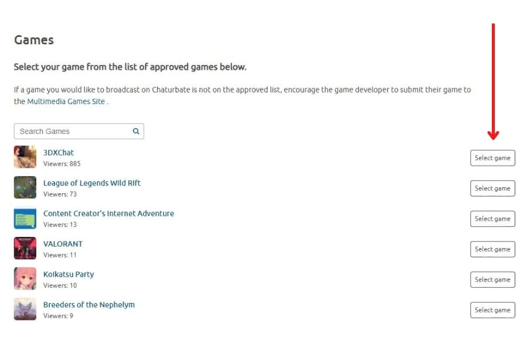Click the VALORANT title link
This screenshot has width=527, height=351.
pyautogui.click(x=63, y=244)
